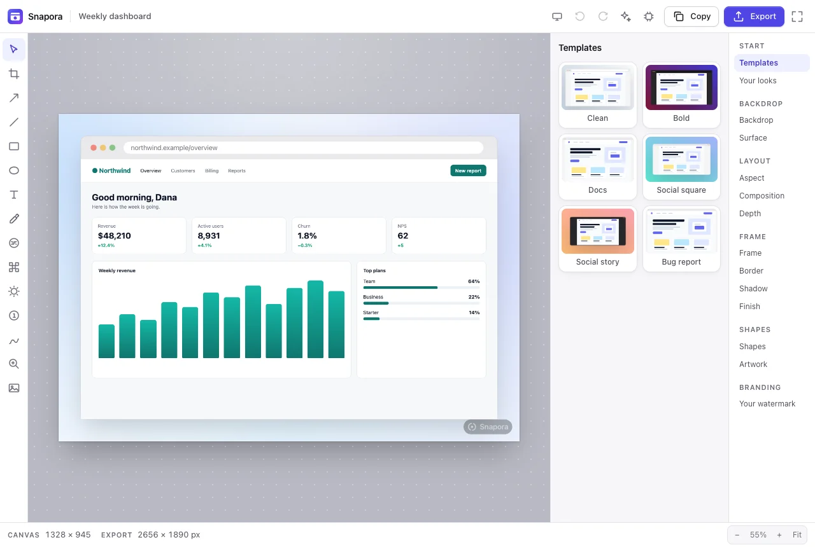Choose the Bold template thumbnail

point(681,95)
